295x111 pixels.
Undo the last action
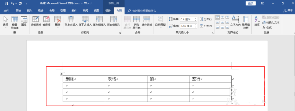(12, 3)
